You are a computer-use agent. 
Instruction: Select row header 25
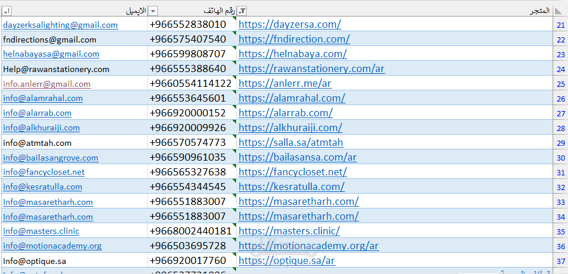click(560, 84)
